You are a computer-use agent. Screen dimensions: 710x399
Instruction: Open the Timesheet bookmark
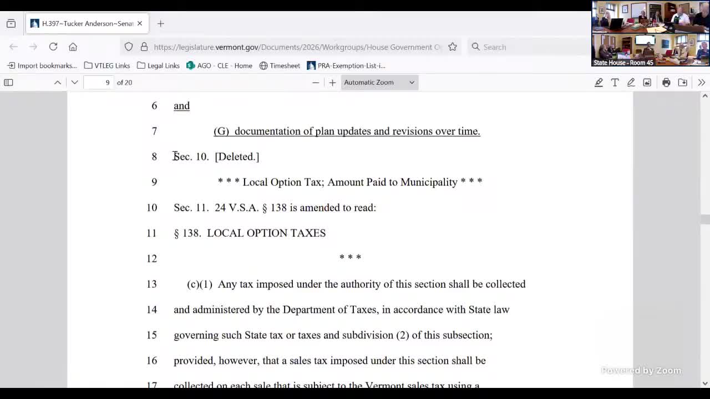(x=280, y=65)
